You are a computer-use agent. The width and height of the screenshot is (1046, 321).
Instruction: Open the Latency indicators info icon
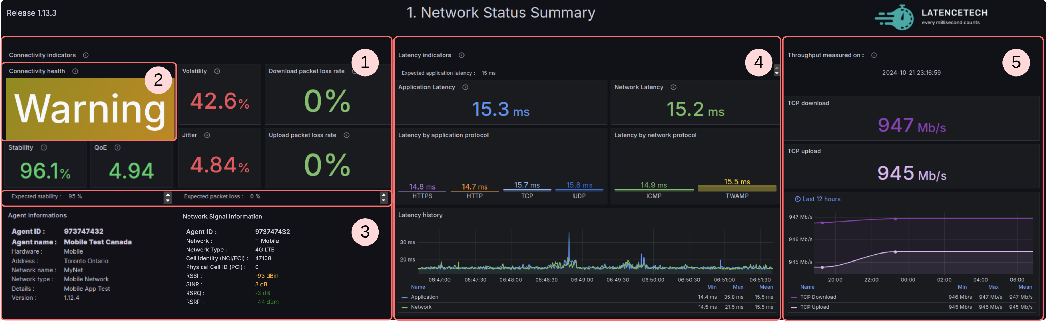click(461, 55)
